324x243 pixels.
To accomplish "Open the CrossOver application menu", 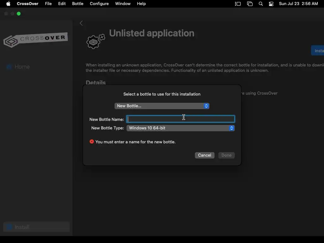I will (x=28, y=4).
